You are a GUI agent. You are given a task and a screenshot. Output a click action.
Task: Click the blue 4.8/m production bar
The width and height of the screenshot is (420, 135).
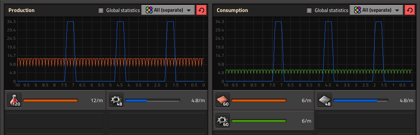[153, 100]
